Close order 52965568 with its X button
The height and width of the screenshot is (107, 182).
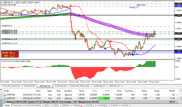177,95
